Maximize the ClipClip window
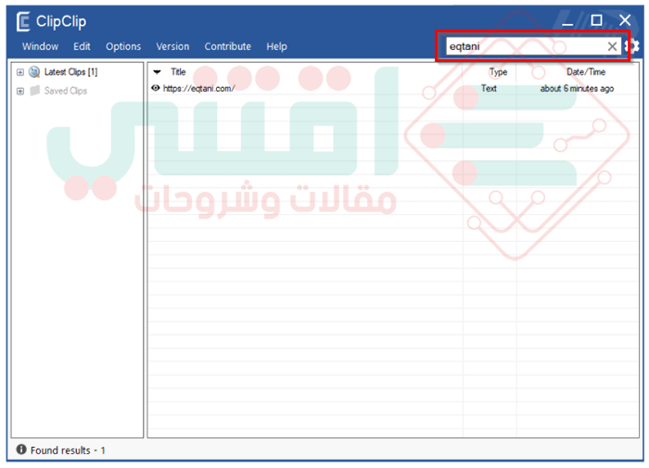 click(x=596, y=19)
